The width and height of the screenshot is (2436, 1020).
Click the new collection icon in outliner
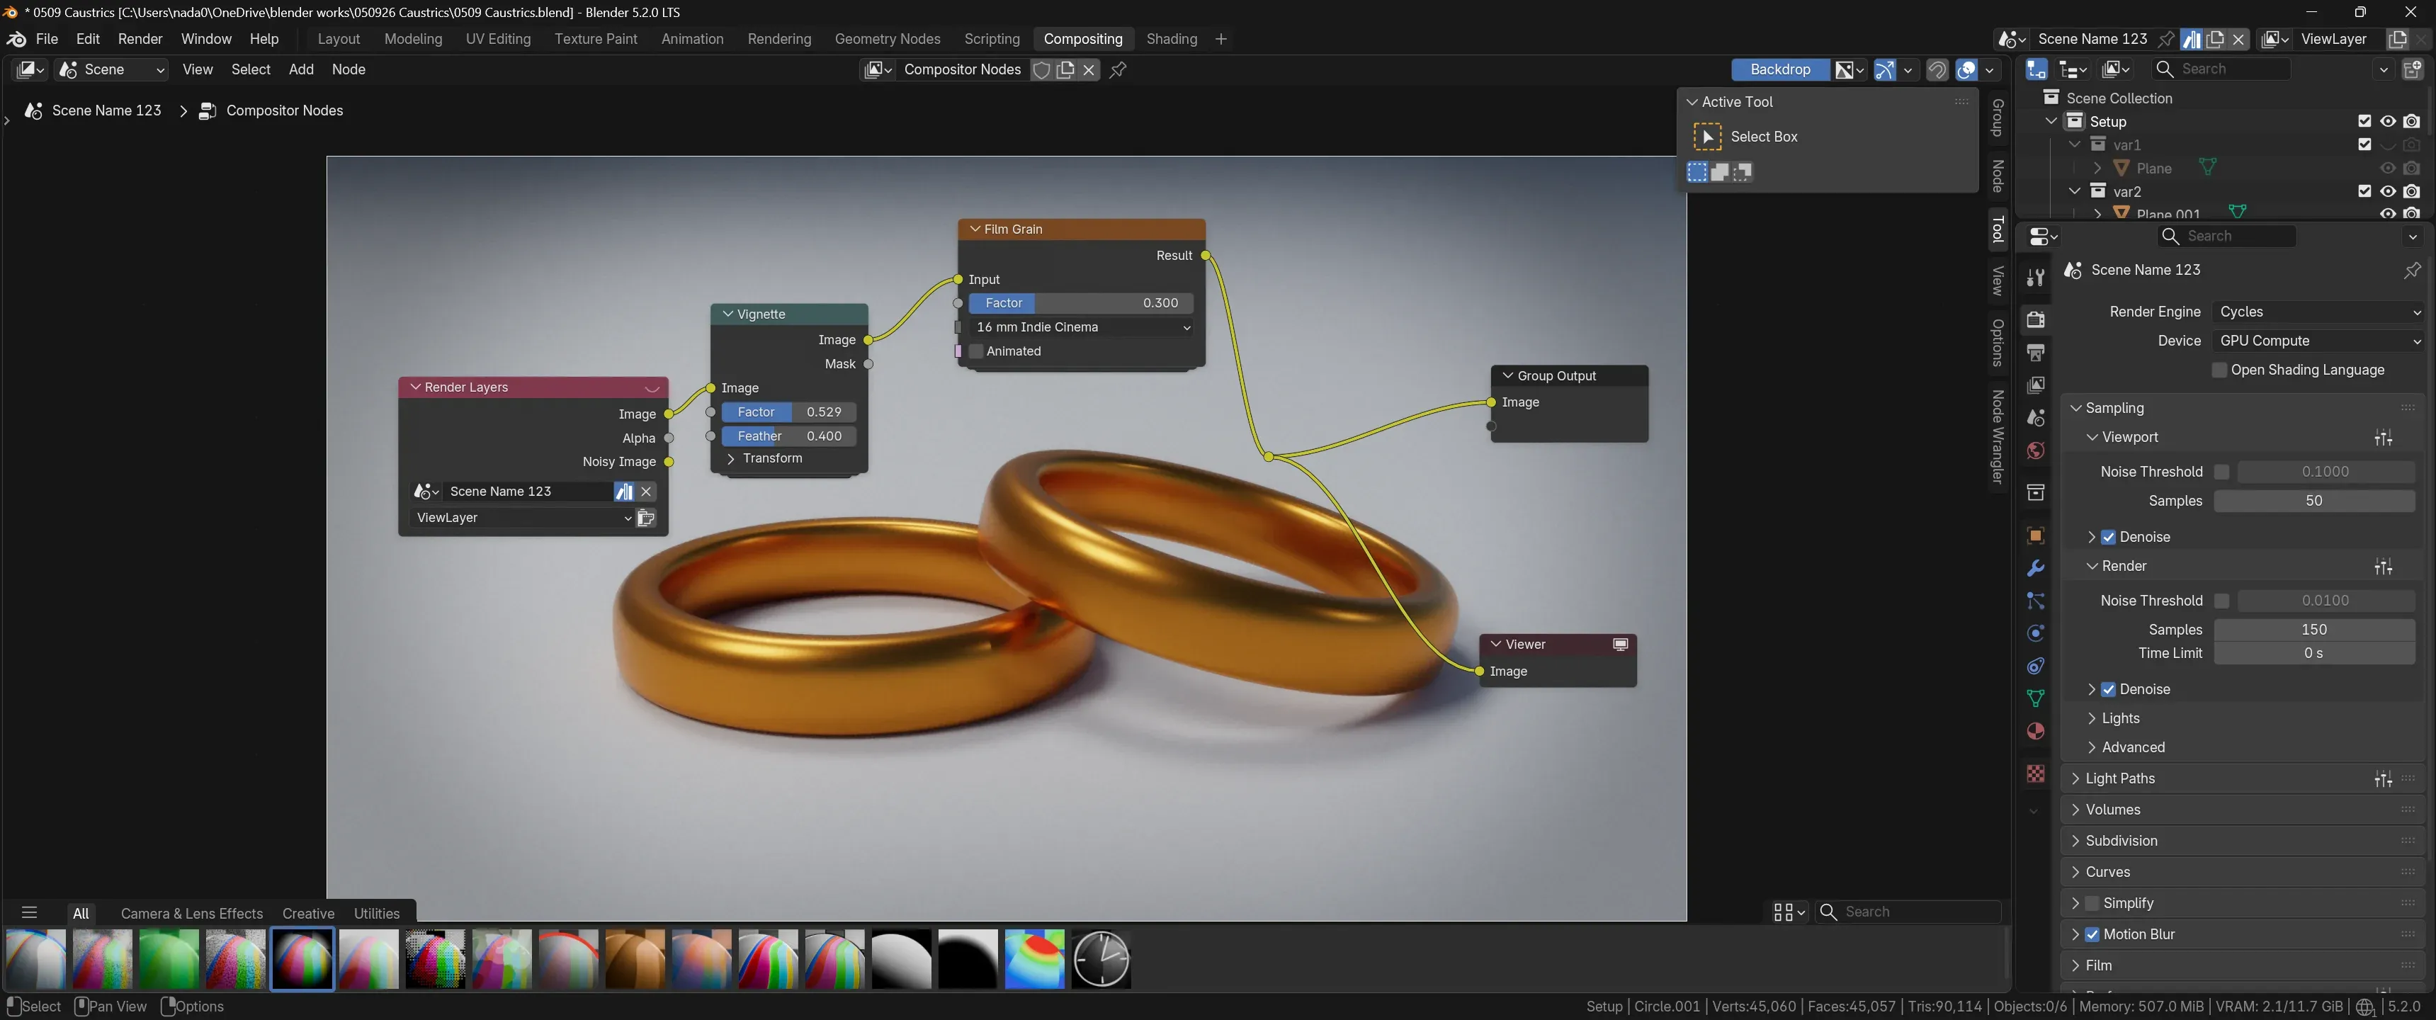pyautogui.click(x=2413, y=69)
